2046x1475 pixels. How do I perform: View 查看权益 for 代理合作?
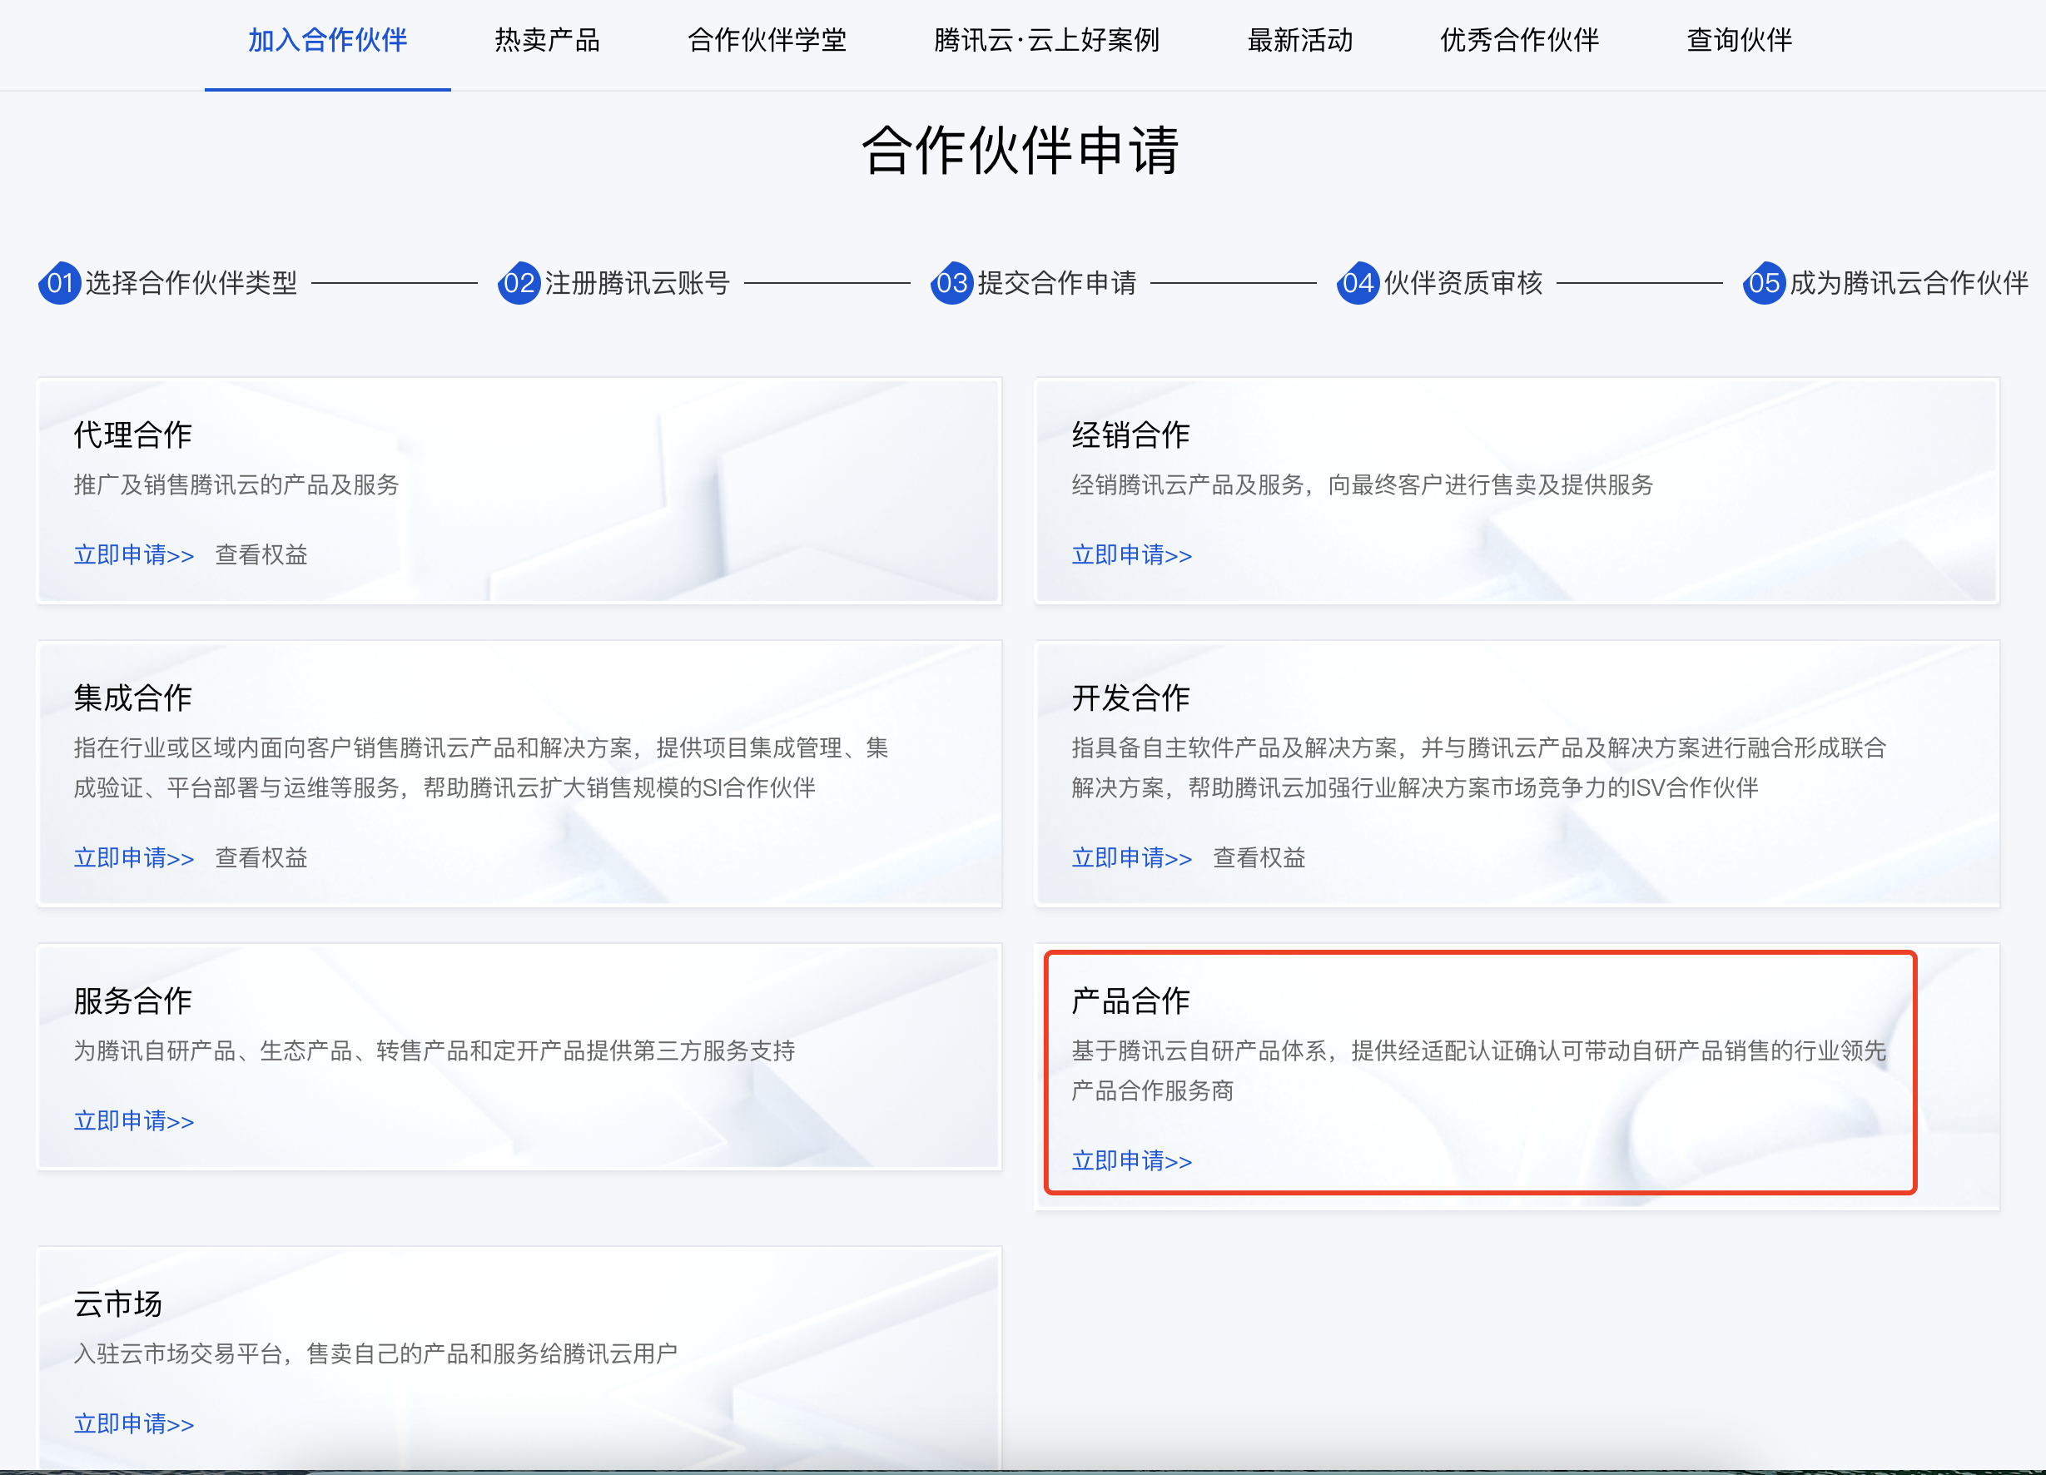click(x=261, y=555)
